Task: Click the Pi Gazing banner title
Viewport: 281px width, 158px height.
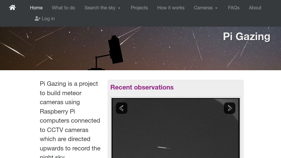Action: point(246,37)
